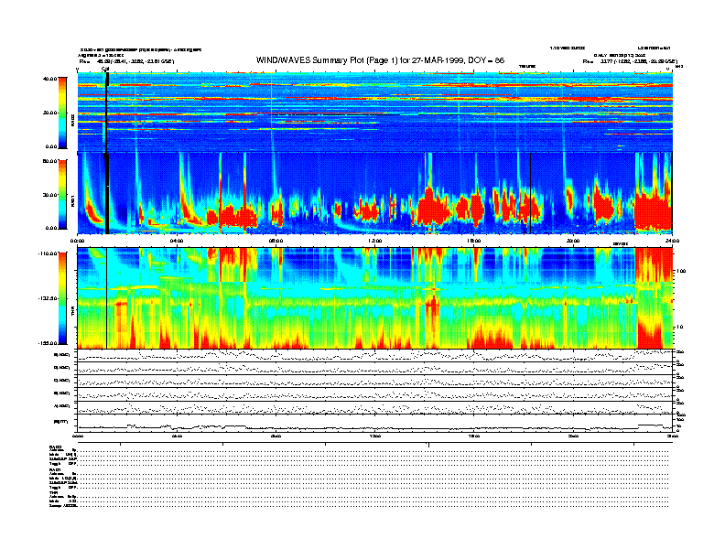Click the RAD2 status header below the plots
The image size is (725, 560).
56,447
